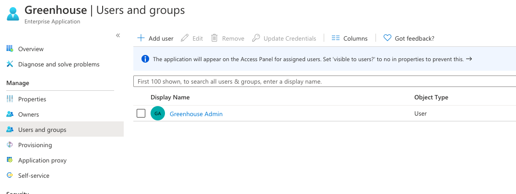Open the Greenhouse Admin user link
516x194 pixels.
[196, 114]
